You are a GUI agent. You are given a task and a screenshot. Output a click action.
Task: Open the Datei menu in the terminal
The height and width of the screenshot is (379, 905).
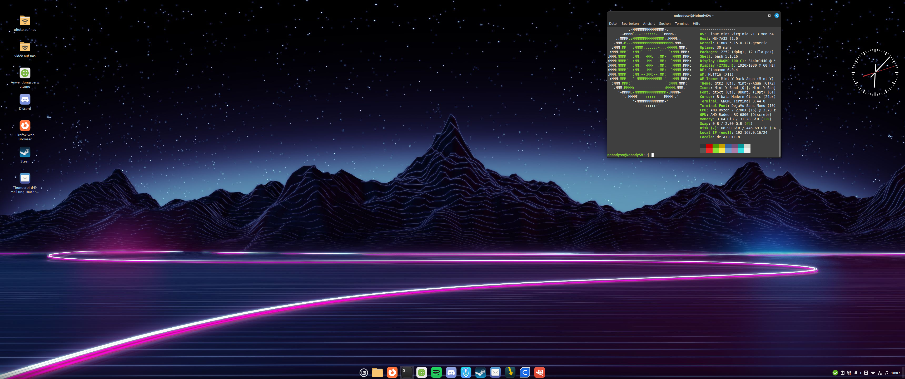tap(613, 23)
